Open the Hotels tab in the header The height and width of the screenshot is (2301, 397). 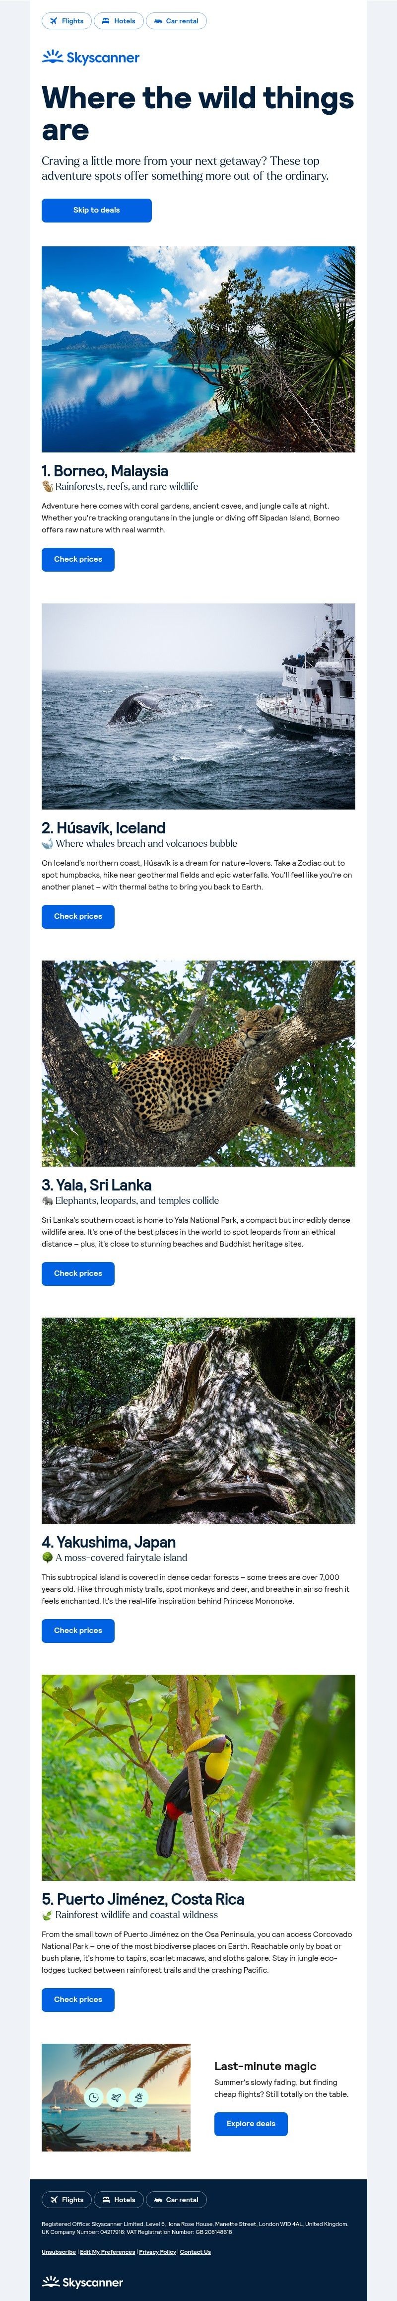[x=118, y=20]
